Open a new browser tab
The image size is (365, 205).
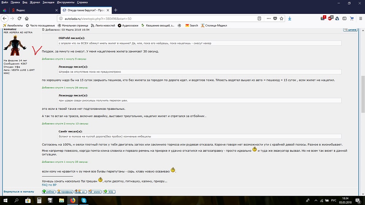click(116, 10)
